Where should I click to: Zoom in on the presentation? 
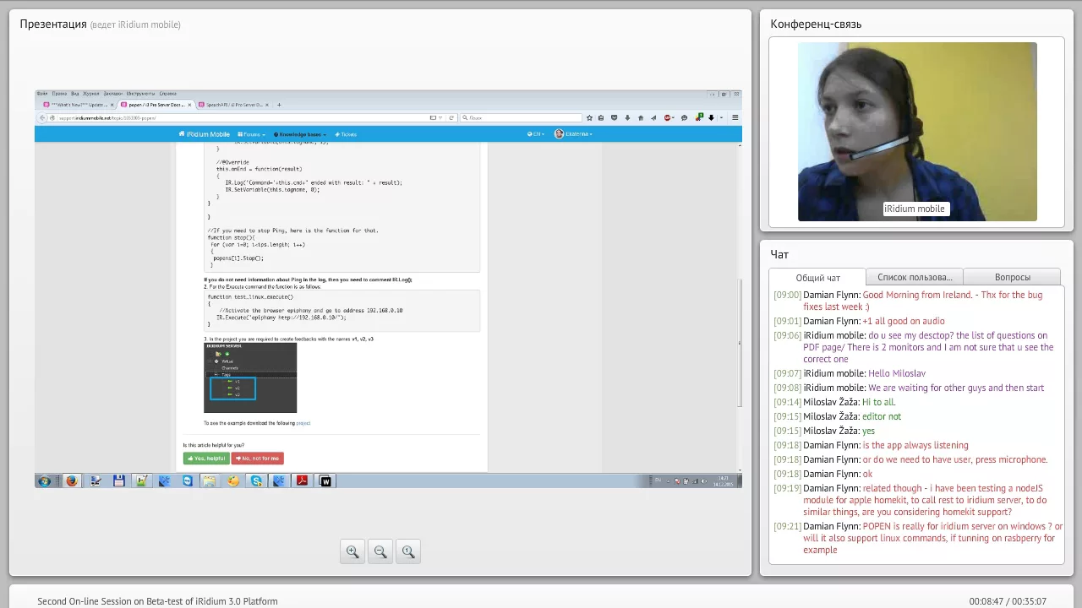point(352,551)
